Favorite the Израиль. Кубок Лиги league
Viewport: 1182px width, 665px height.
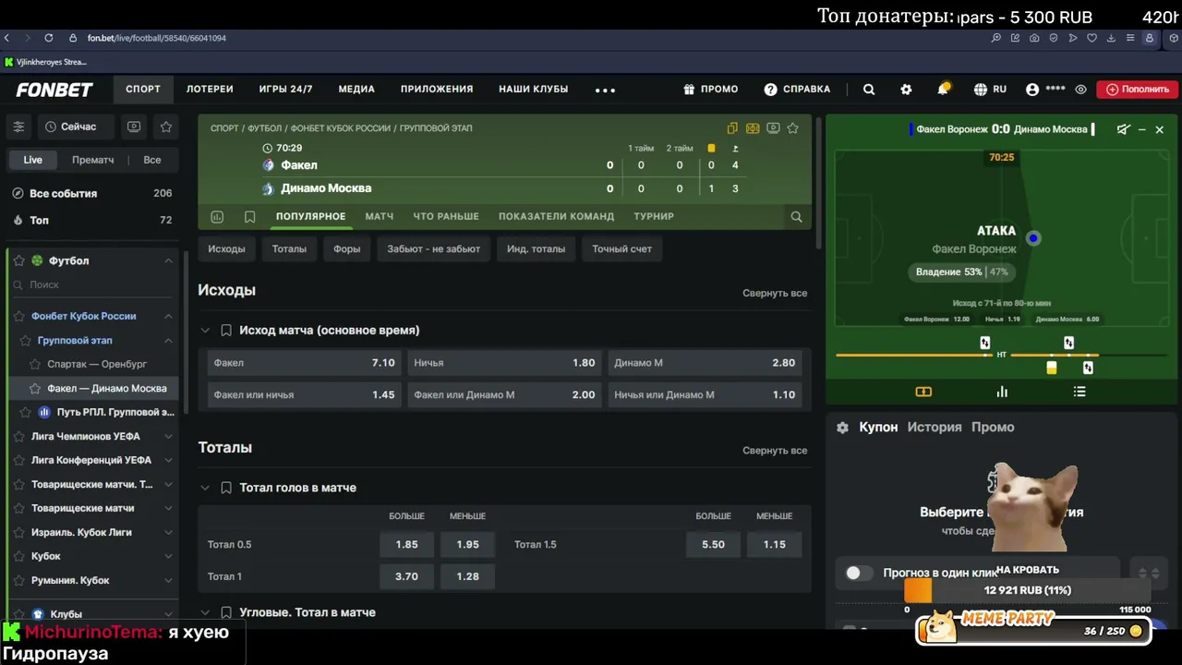18,532
